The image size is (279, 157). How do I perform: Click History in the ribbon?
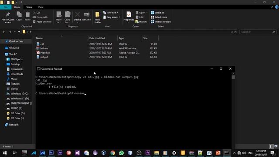pos(141,22)
